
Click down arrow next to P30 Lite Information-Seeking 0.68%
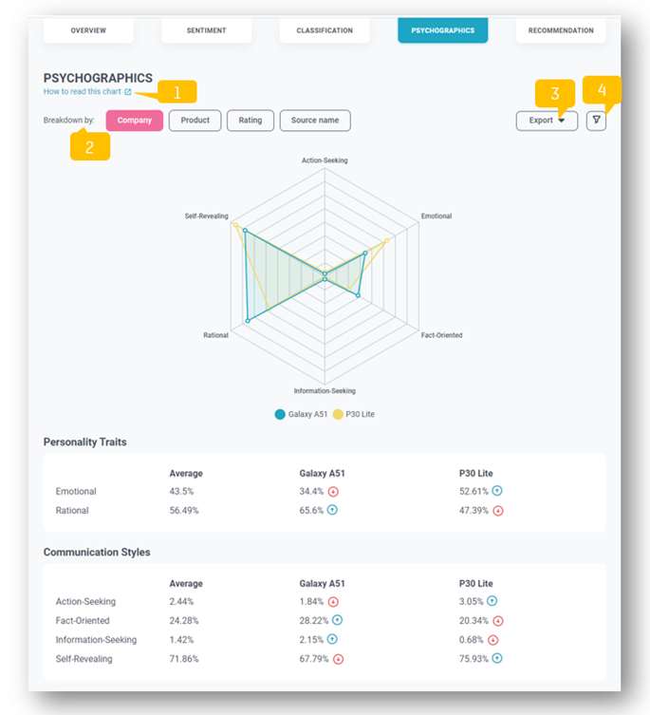(x=492, y=640)
